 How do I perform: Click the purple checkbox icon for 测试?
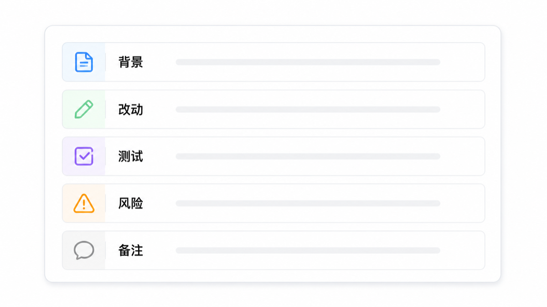click(x=84, y=156)
